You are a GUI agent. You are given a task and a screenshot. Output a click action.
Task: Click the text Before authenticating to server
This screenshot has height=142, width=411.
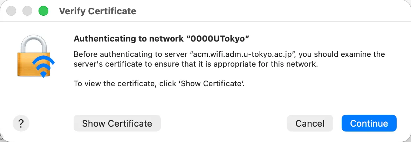pos(131,54)
